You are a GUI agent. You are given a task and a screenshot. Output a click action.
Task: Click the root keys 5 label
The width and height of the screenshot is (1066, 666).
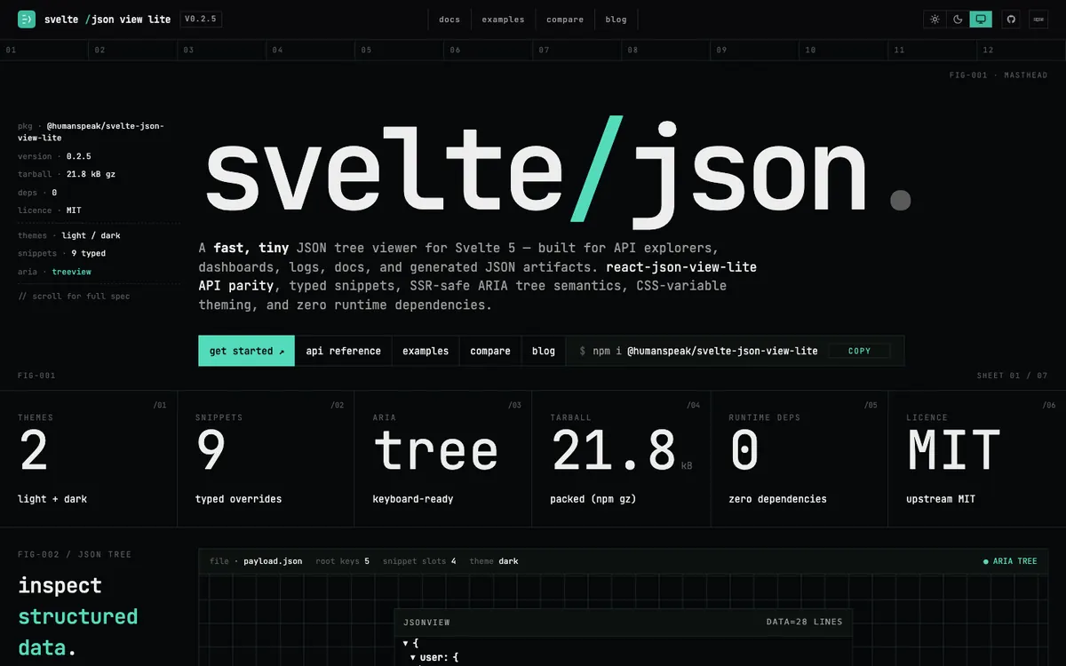[342, 561]
